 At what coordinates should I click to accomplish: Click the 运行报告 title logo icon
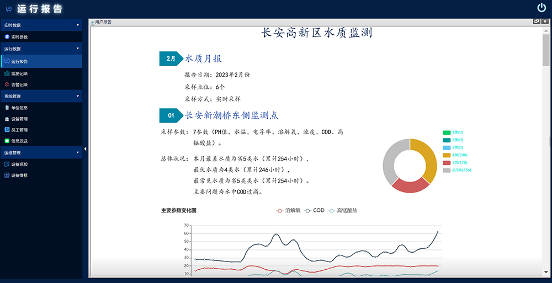coord(9,9)
